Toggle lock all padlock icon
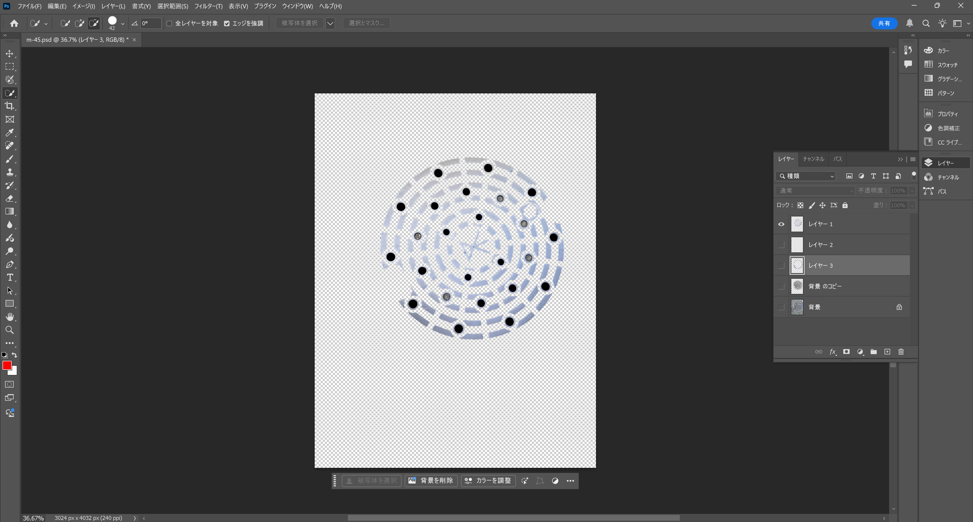 point(845,205)
